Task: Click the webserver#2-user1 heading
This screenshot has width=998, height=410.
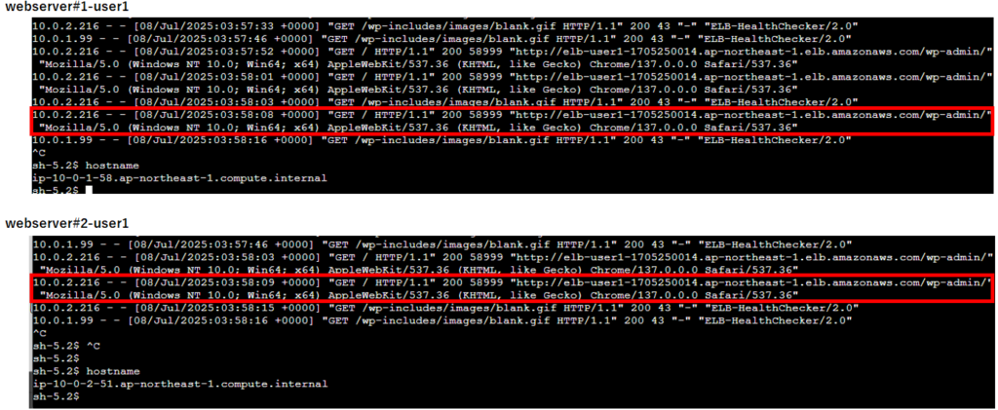Action: point(67,224)
